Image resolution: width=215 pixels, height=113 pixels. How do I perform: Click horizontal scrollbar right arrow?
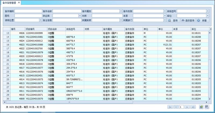coord(206,102)
